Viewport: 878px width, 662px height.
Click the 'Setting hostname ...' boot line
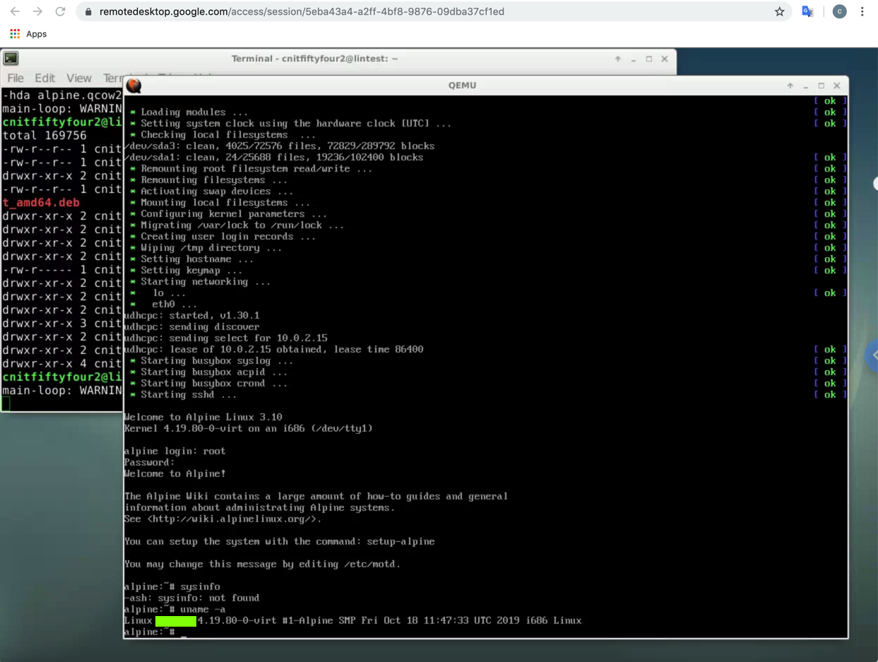191,259
